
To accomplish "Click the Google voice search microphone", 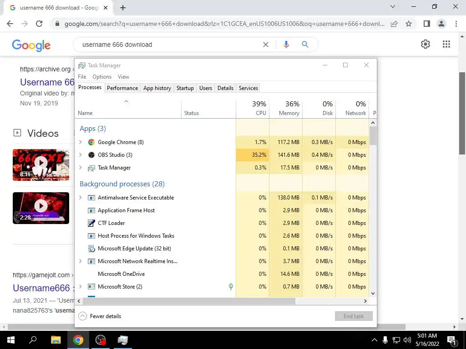I will tap(286, 45).
